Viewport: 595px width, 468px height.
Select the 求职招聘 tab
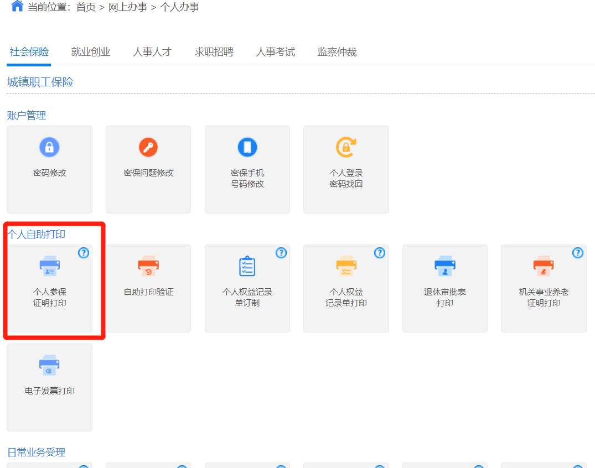(214, 52)
